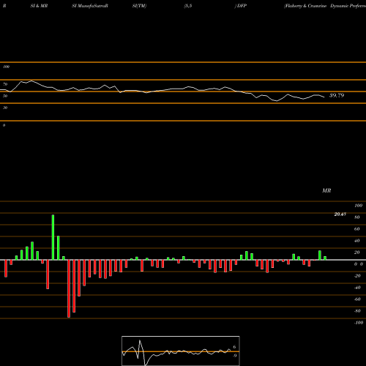Select the MR indicator title
The width and height of the screenshot is (366, 366).
[x=326, y=190]
